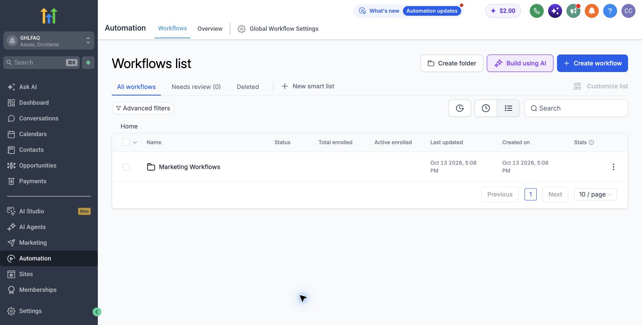Screen dimensions: 642x325
Task: Click the Build using AI button
Action: (x=520, y=63)
